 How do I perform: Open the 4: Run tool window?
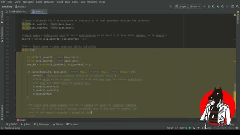click(25, 124)
